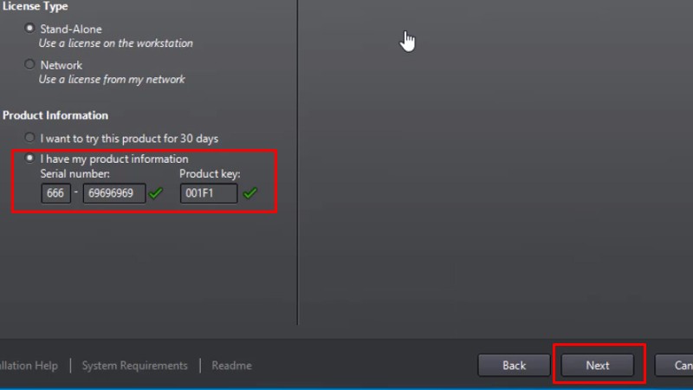
Task: Click "Use a license from my network" text
Action: [112, 80]
